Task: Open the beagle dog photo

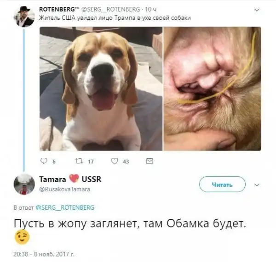Action: tap(101, 89)
